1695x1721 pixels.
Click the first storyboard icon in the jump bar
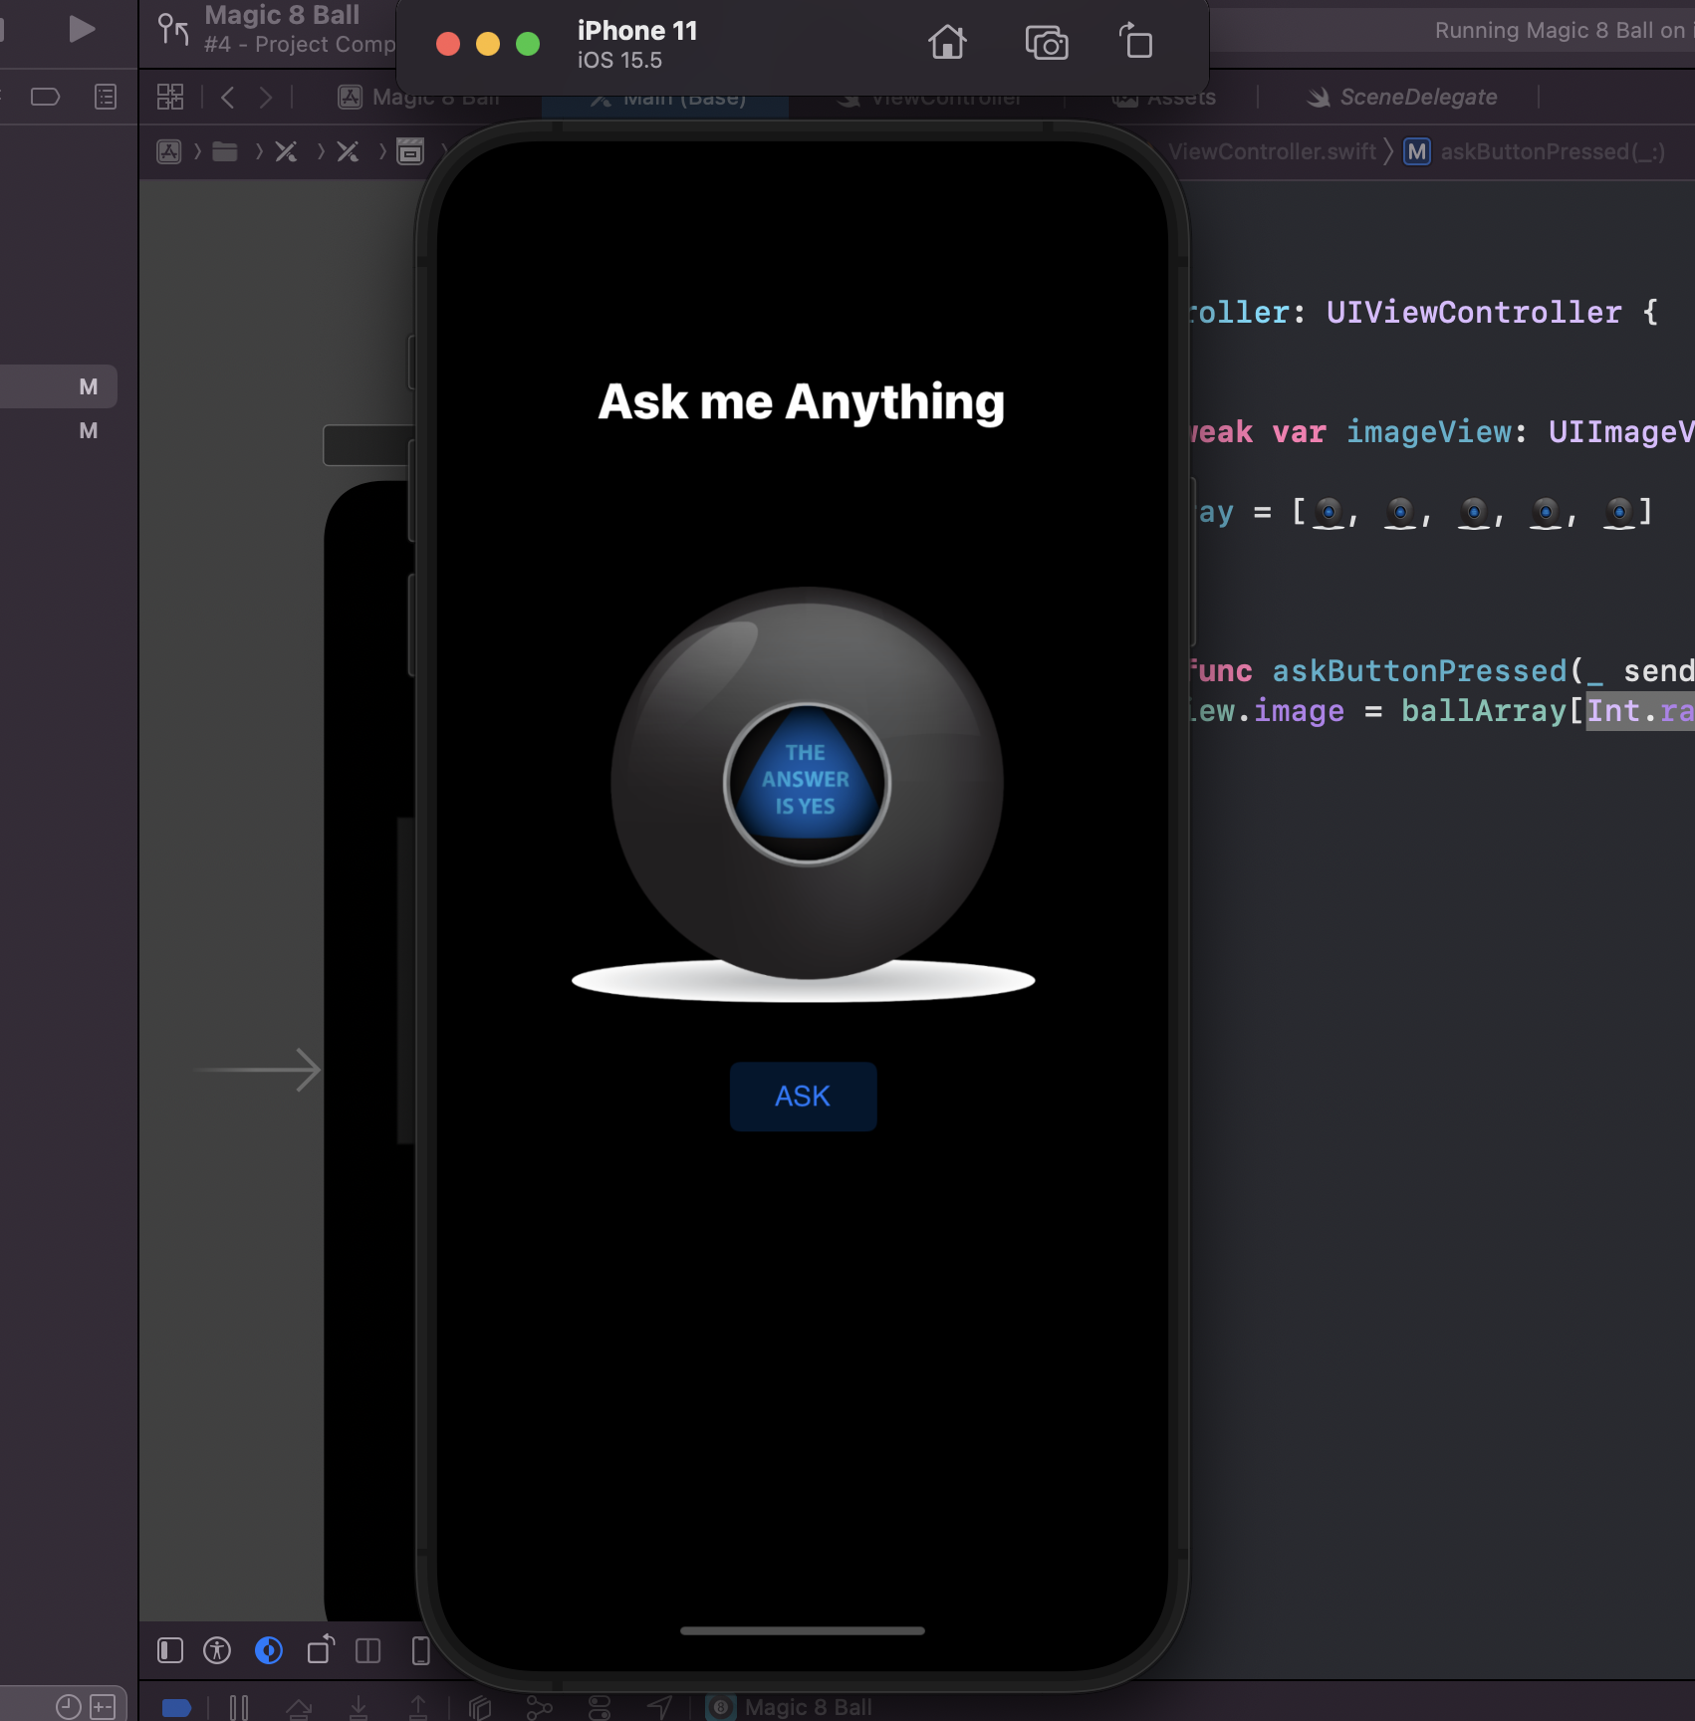[286, 151]
